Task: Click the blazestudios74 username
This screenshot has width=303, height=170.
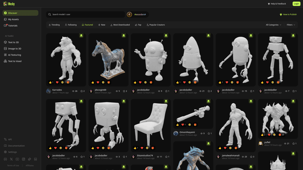Action: [x=145, y=155]
